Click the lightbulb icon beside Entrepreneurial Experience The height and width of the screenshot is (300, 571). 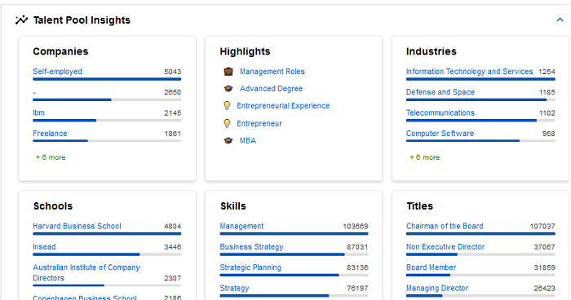[227, 106]
